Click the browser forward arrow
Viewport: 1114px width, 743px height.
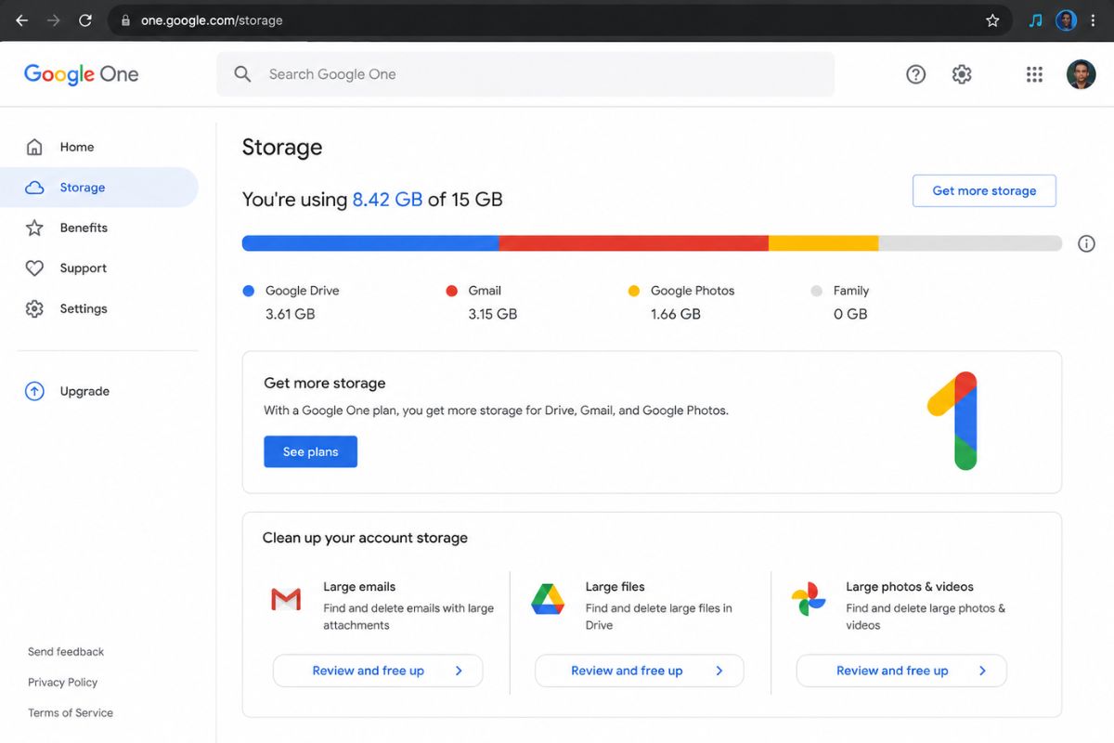(x=53, y=20)
